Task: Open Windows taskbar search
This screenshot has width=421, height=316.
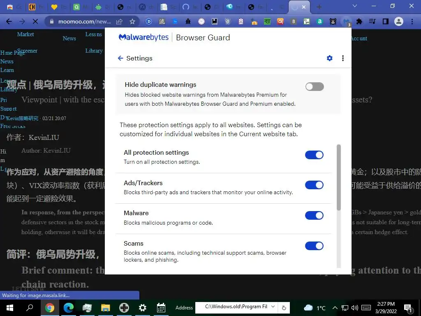Action: (30, 308)
